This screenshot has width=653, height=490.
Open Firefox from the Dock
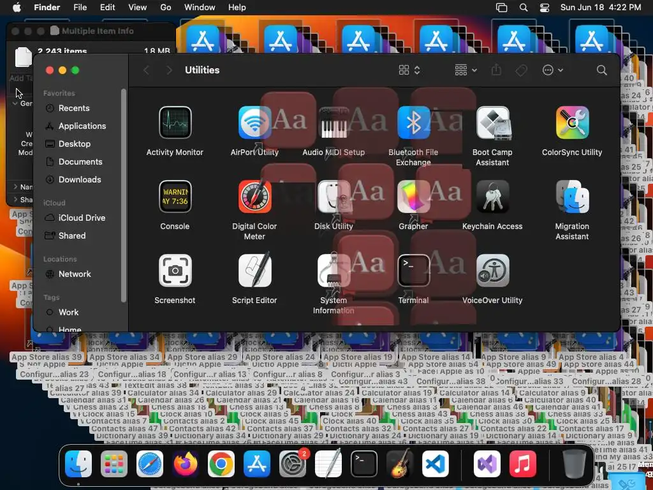(186, 464)
